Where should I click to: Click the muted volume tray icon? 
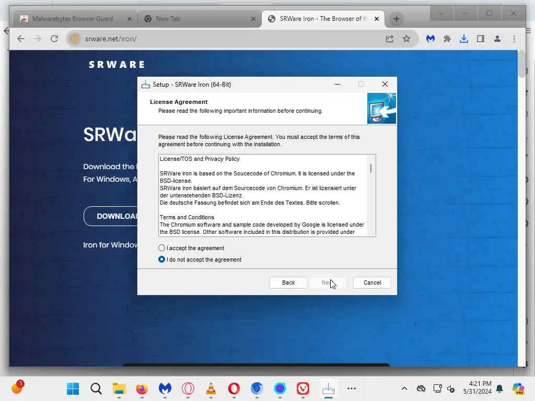pyautogui.click(x=451, y=388)
